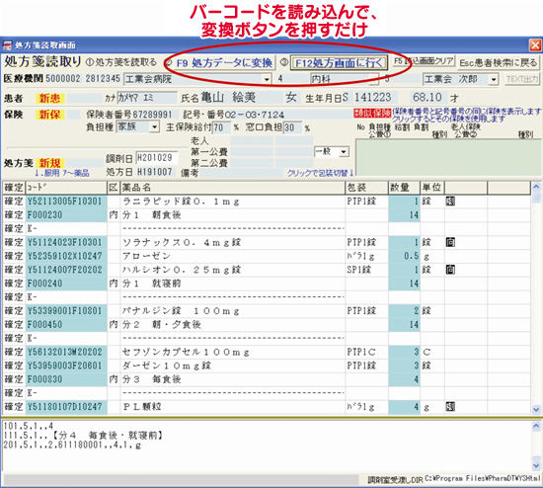Click 確定 cell in ラニラビッド錠 row

tap(14, 202)
